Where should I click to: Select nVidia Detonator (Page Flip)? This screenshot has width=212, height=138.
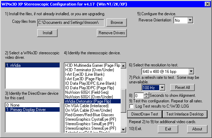point(92,101)
